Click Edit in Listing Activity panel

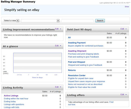pyautogui.click(x=57, y=87)
